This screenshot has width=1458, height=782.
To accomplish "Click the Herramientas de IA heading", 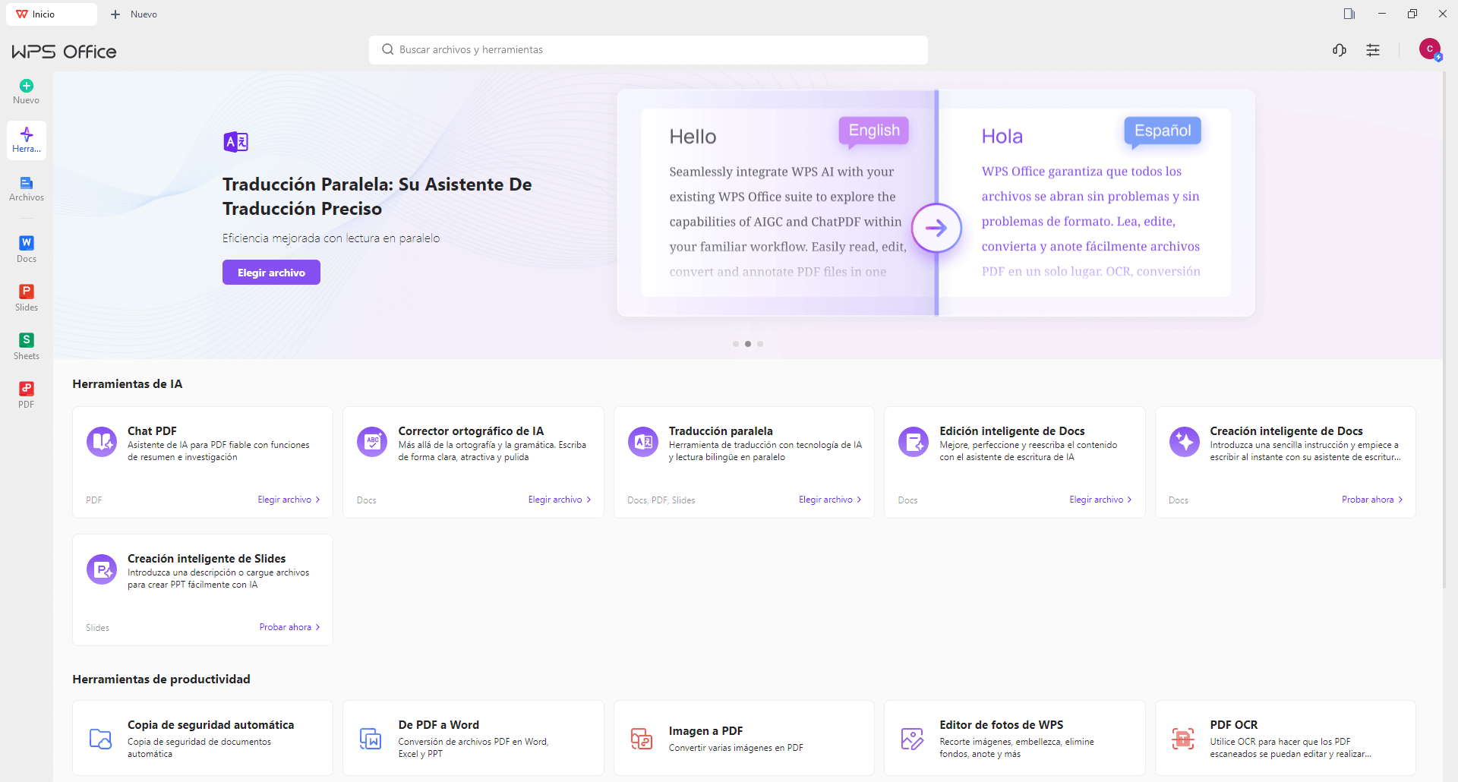I will (128, 384).
